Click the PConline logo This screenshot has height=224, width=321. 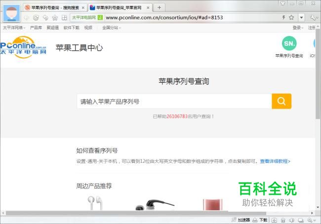tap(23, 47)
